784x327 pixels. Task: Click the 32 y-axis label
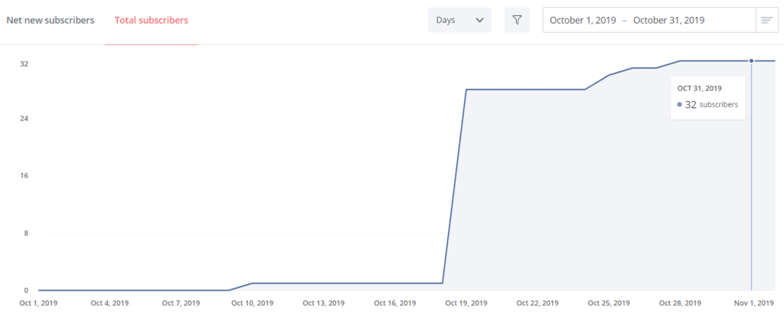(x=24, y=64)
